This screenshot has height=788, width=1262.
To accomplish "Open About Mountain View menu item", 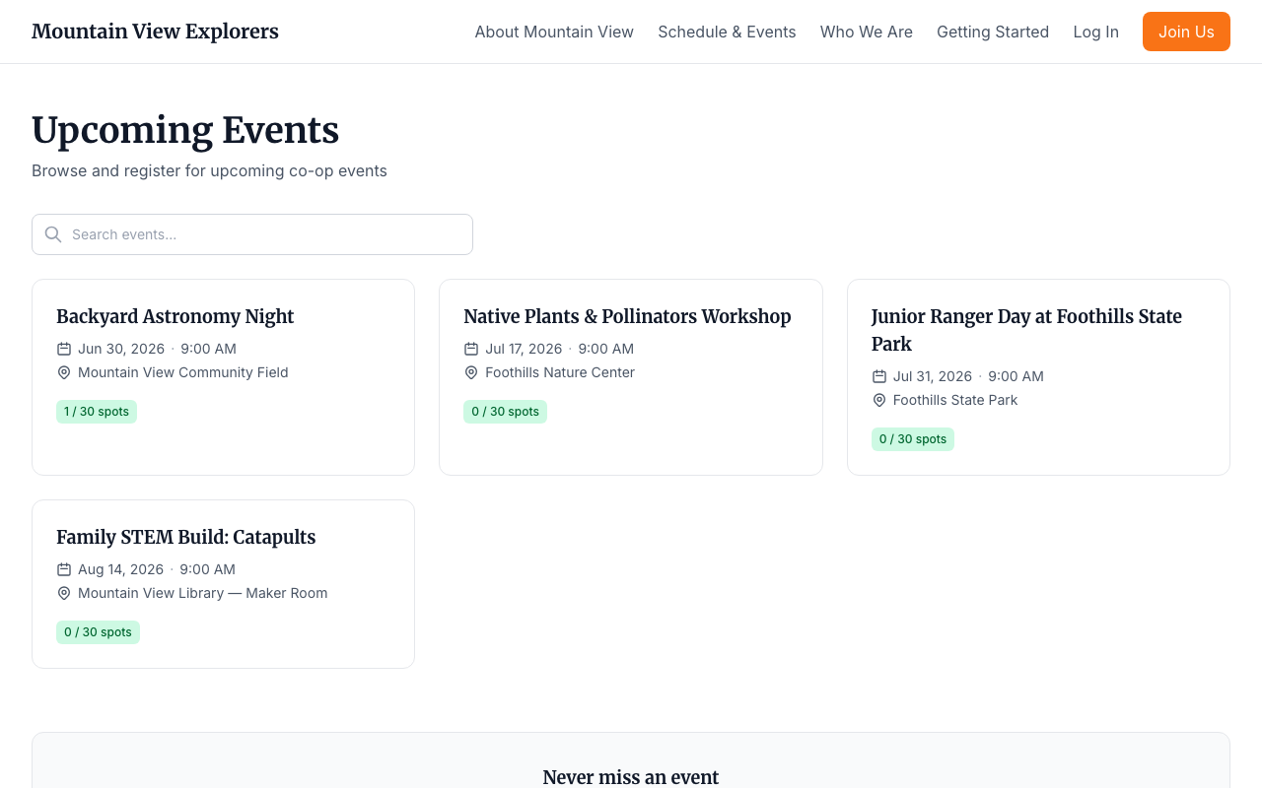I will (x=554, y=32).
